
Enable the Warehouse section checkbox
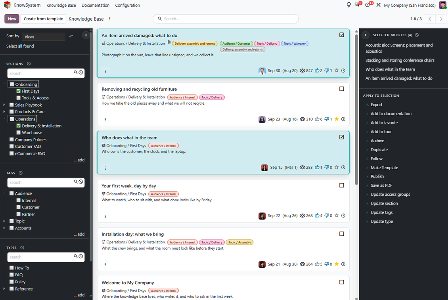[x=19, y=133]
